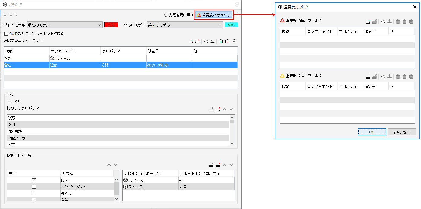The width and height of the screenshot is (421, 209).
Task: Click the gear icon in the パラメータ title bar
Action: click(x=5, y=5)
